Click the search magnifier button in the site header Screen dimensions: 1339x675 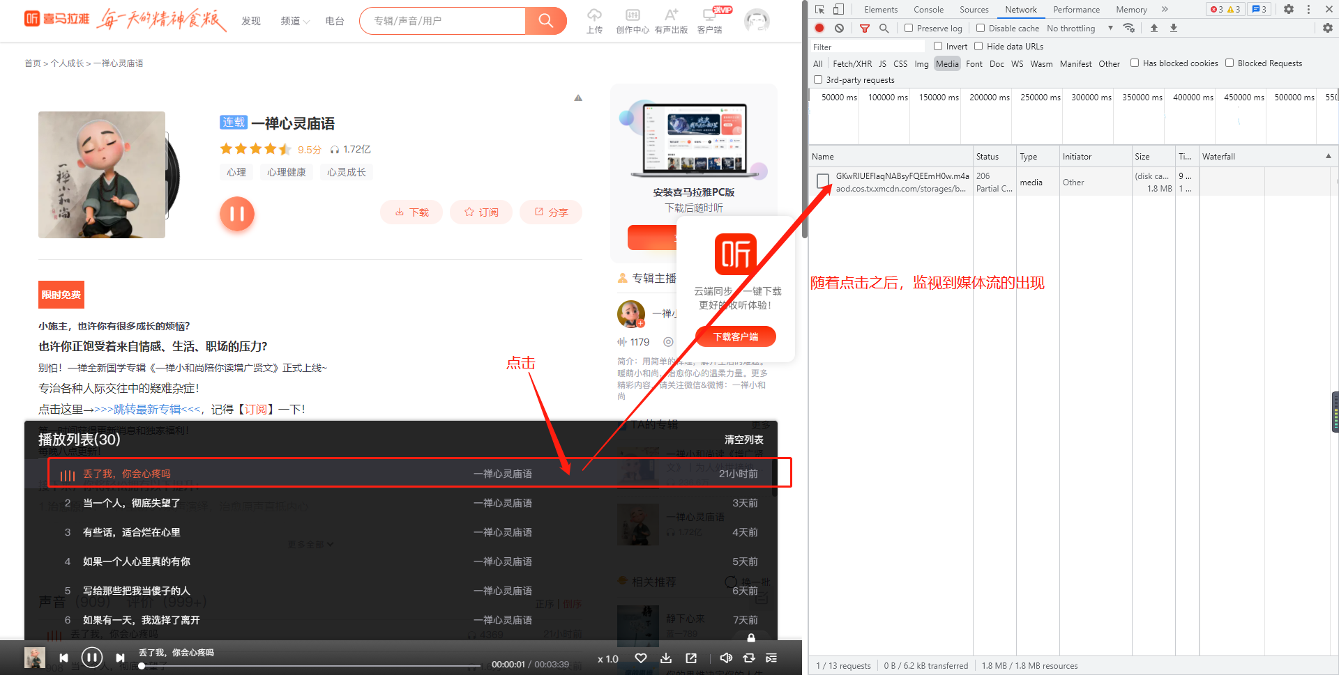coord(545,21)
